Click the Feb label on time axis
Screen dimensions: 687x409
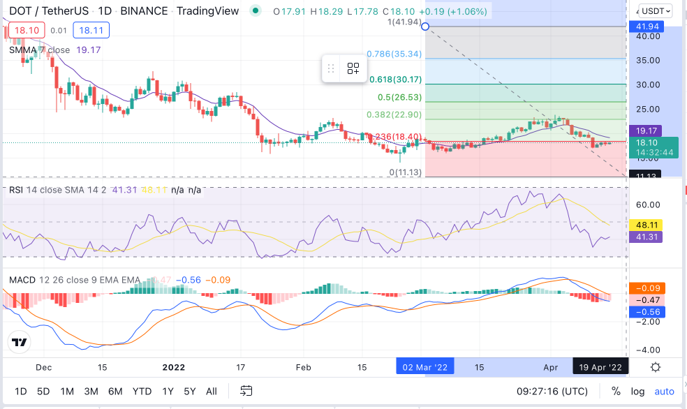click(303, 367)
